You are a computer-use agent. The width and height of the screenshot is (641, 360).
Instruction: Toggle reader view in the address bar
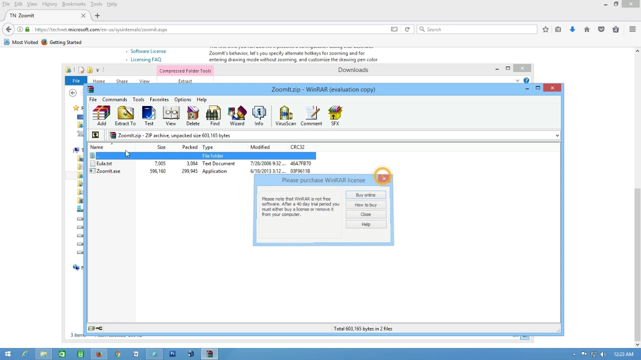tap(394, 29)
